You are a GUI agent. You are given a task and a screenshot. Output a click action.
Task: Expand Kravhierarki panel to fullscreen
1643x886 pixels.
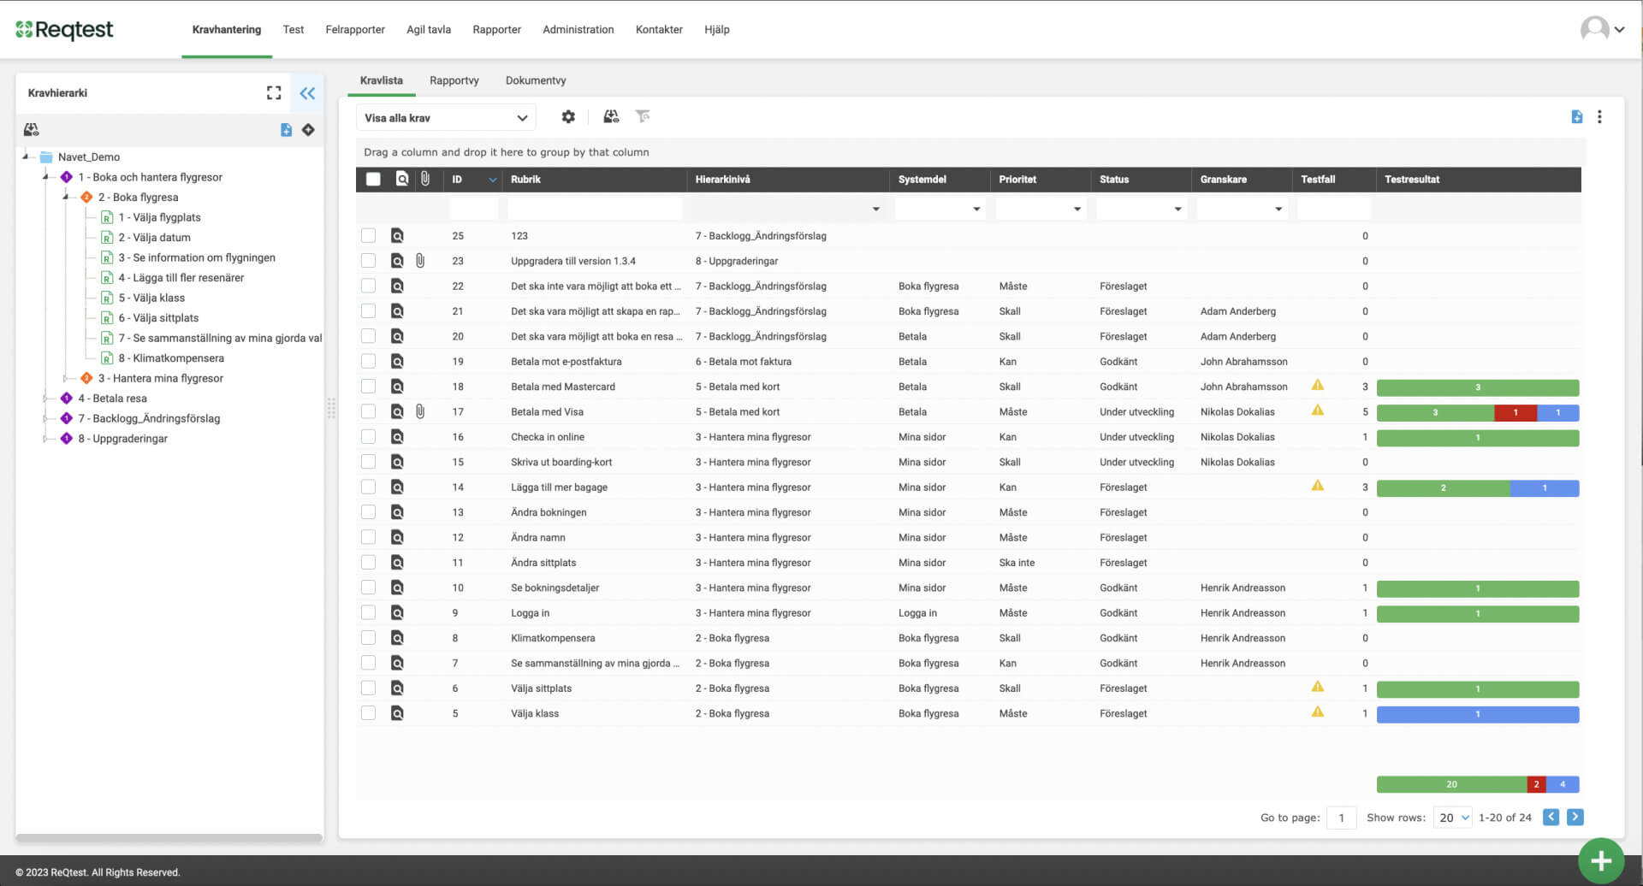click(x=274, y=93)
